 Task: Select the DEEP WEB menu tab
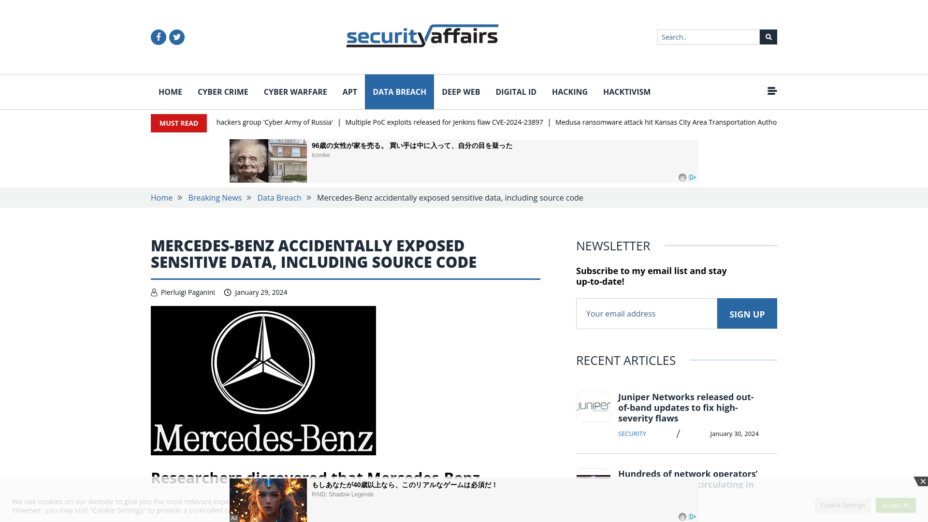pos(461,92)
